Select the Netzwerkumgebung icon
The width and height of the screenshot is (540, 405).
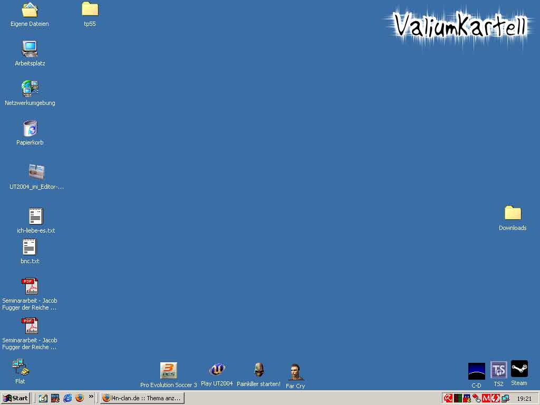point(30,89)
